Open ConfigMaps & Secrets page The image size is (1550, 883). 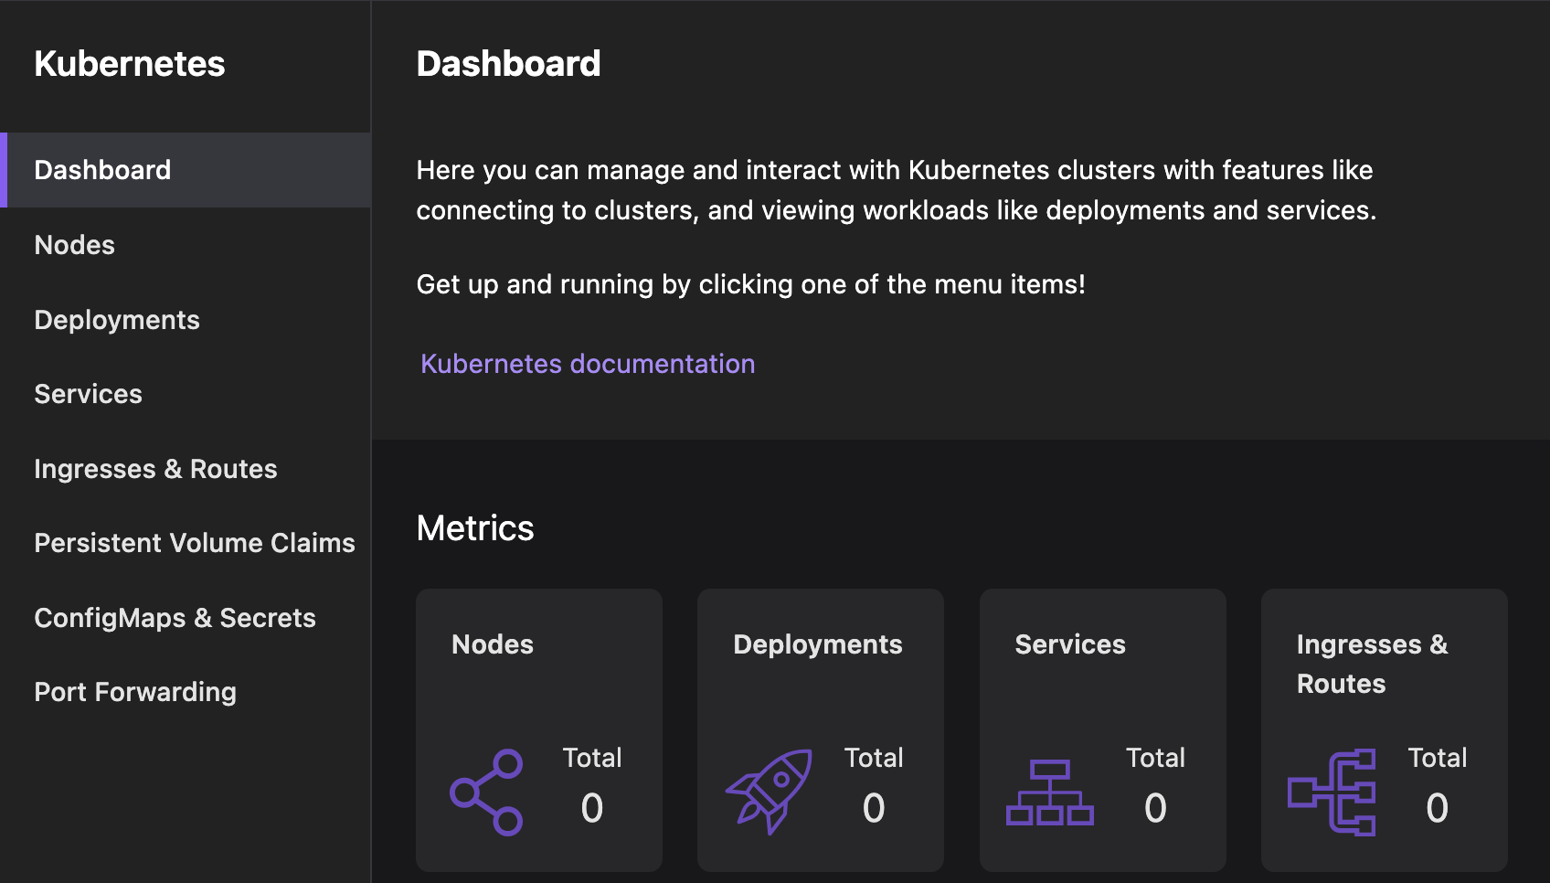point(186,618)
